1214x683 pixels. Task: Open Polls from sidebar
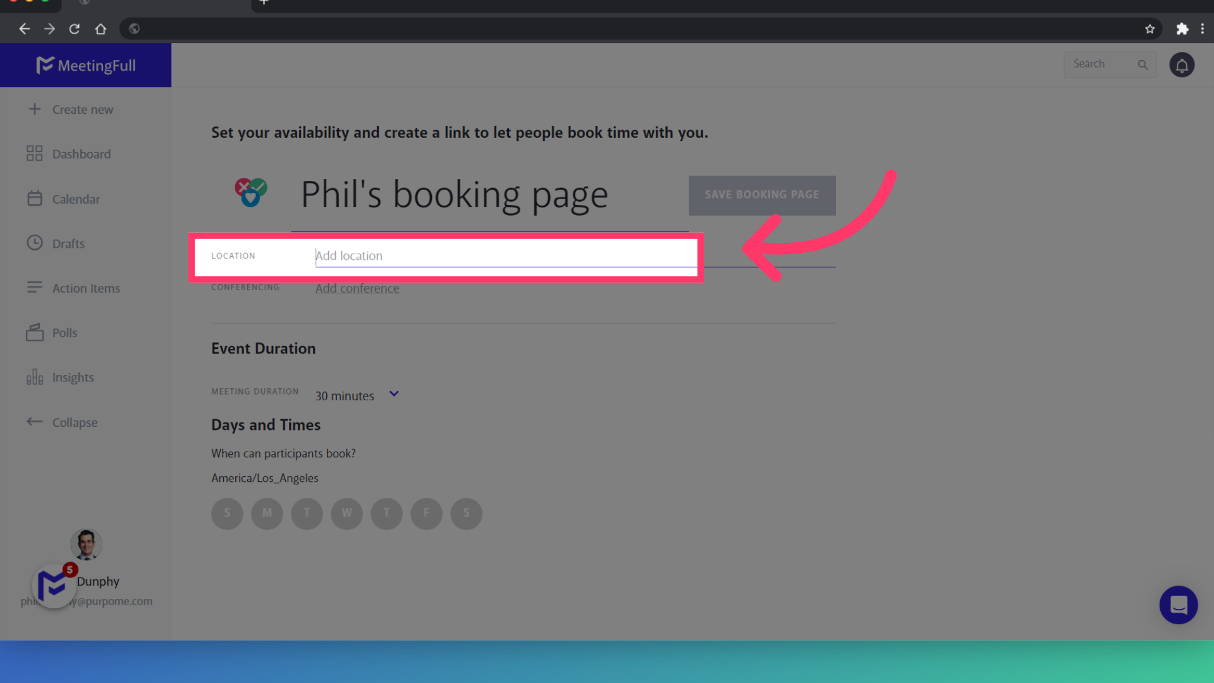64,333
